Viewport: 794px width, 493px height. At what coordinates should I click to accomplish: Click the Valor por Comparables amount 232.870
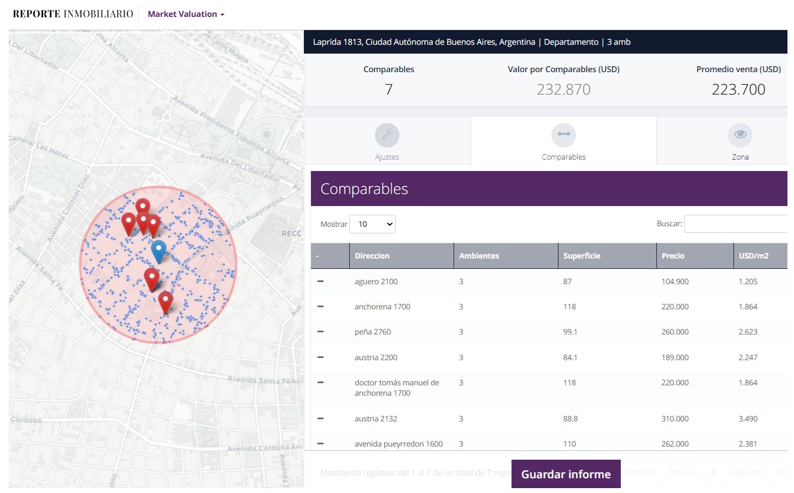(563, 89)
